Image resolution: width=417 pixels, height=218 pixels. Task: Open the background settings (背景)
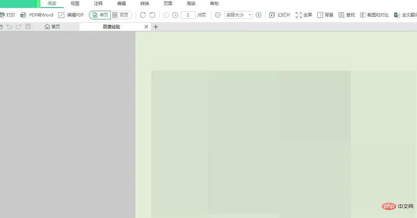point(326,15)
